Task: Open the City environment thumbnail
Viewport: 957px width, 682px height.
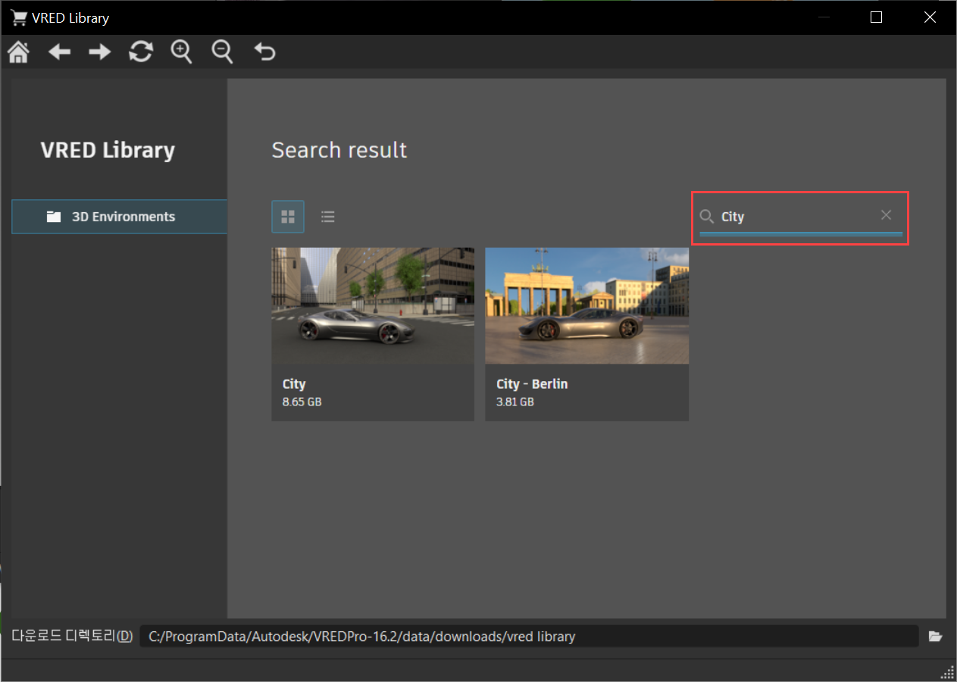Action: pos(373,305)
